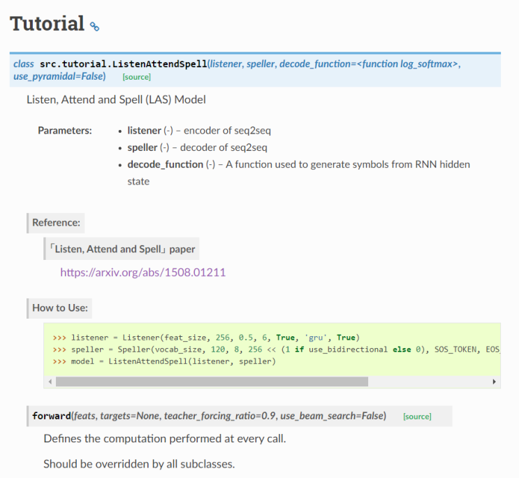Click the empty scrollbar track right of the thumb

(427, 382)
